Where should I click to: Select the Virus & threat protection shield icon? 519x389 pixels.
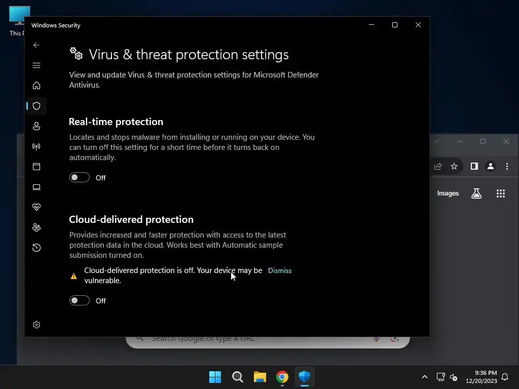36,106
